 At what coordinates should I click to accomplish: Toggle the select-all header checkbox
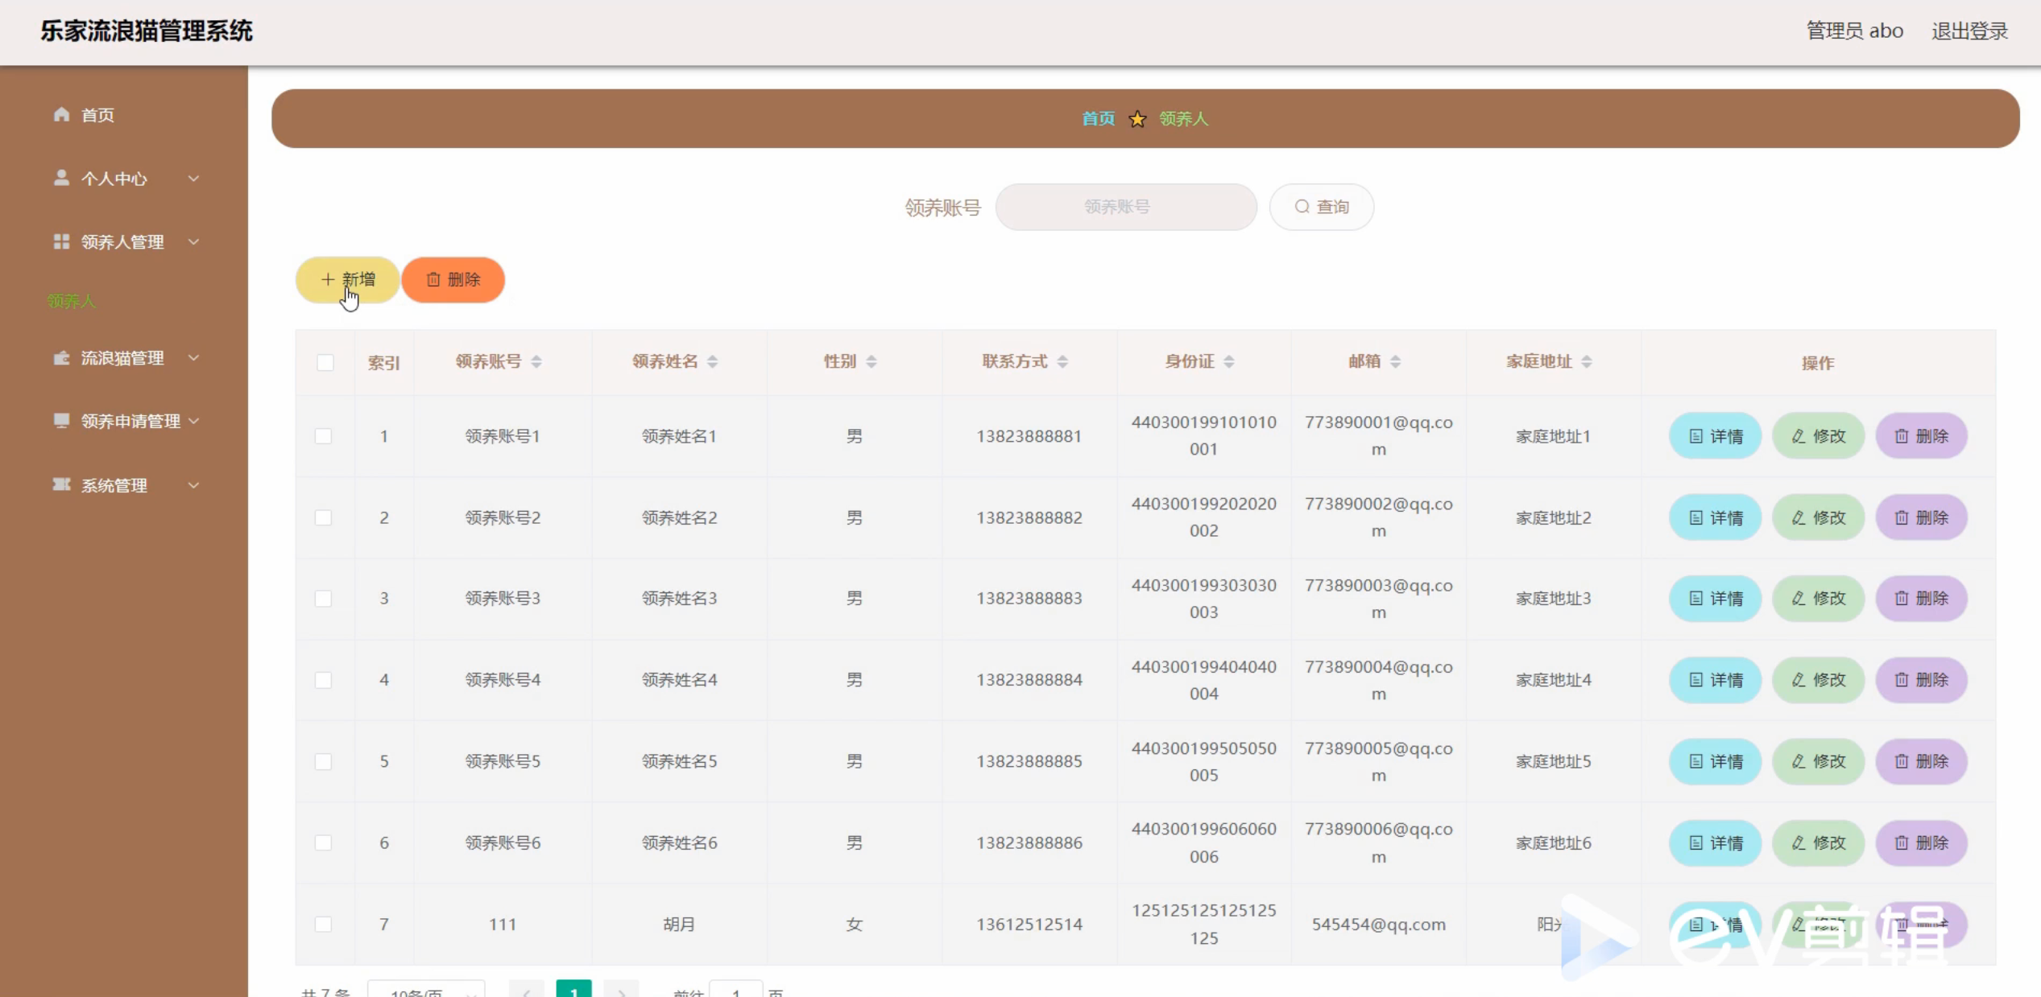pyautogui.click(x=325, y=362)
